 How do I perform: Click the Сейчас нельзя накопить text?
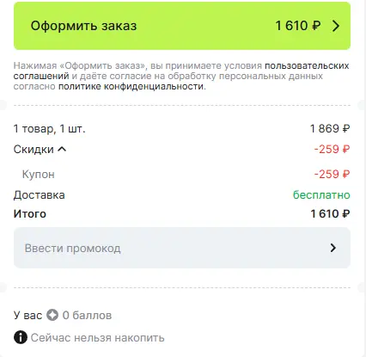(97, 338)
